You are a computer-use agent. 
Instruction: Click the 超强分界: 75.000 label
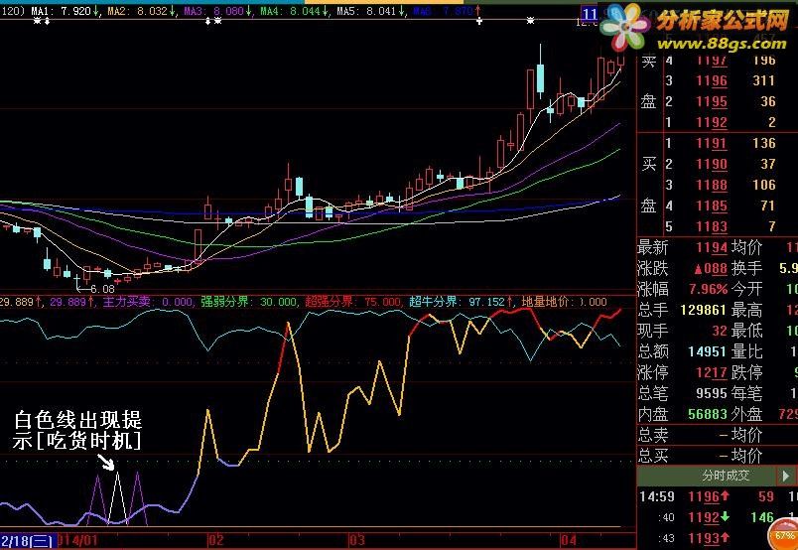pyautogui.click(x=353, y=302)
